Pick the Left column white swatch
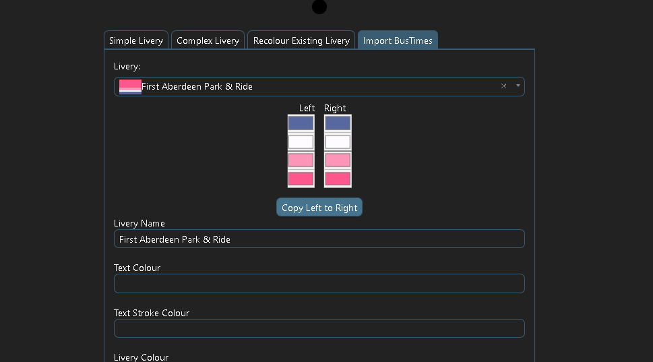This screenshot has height=362, width=653. click(301, 142)
